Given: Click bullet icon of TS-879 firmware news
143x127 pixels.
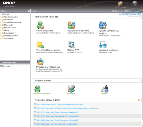Looking at the screenshot, I should (35, 108).
